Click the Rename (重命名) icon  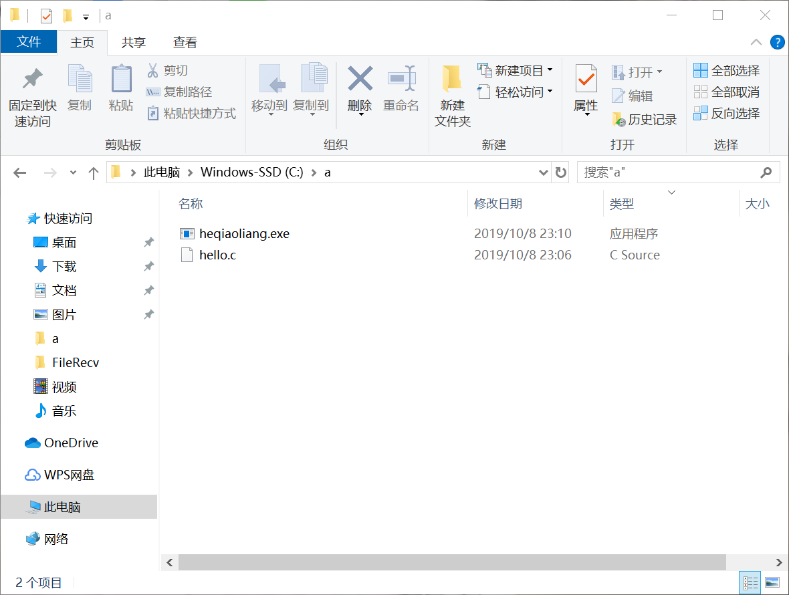click(x=402, y=79)
